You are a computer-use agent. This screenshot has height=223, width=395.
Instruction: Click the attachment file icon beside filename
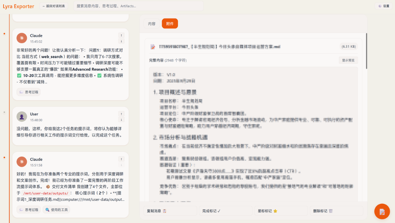coord(152,47)
